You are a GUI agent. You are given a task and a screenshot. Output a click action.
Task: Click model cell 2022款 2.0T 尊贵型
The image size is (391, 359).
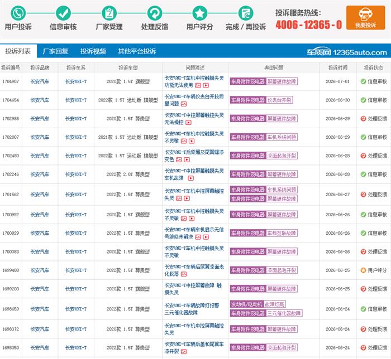click(x=128, y=174)
